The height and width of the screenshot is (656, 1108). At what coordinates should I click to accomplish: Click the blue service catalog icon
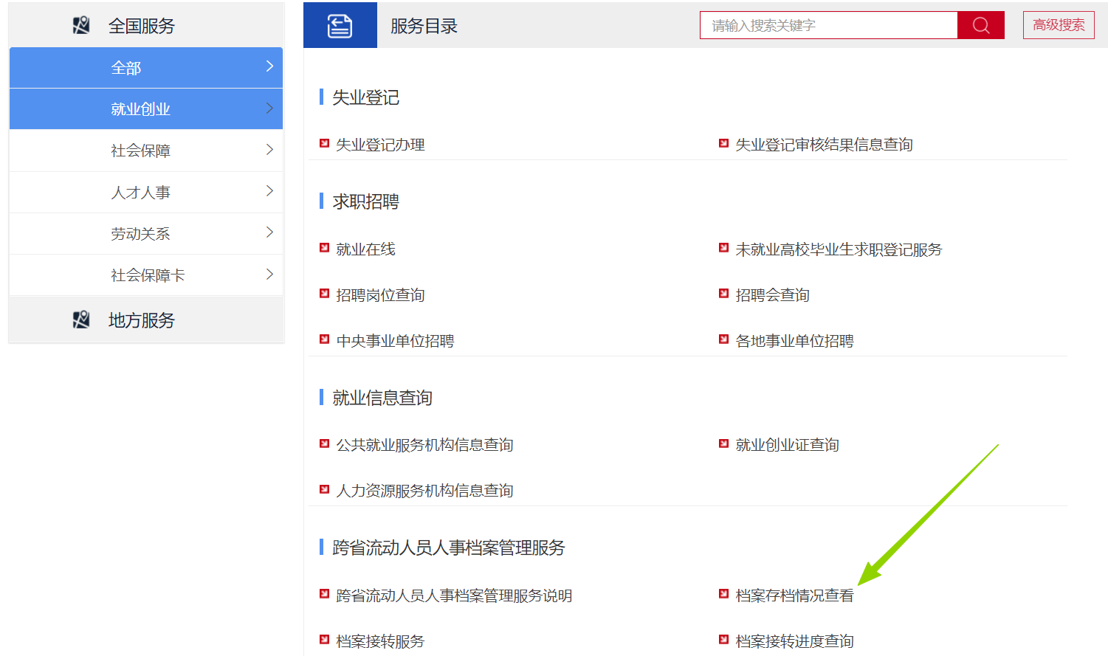(x=340, y=26)
